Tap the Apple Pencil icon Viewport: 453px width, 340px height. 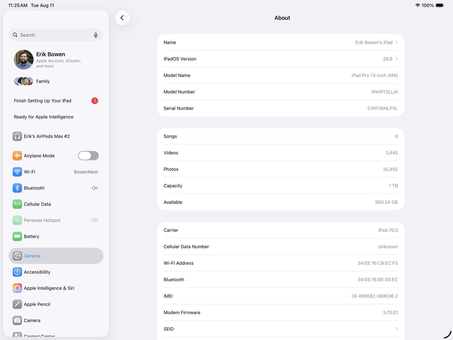(17, 304)
